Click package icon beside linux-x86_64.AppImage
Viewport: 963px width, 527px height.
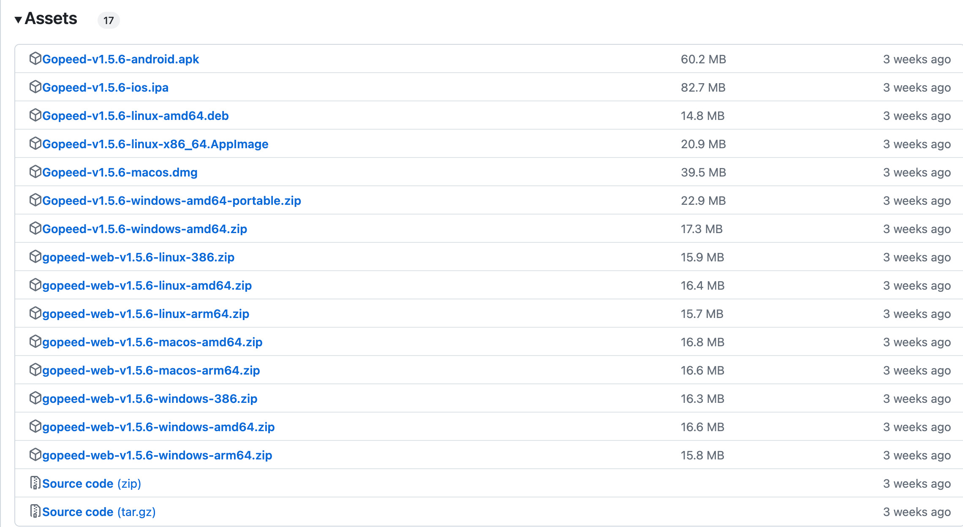point(35,143)
